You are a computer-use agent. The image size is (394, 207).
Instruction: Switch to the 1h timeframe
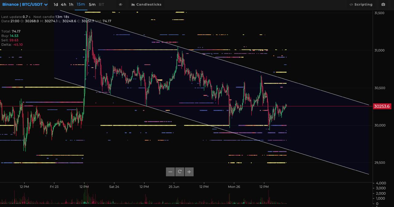pyautogui.click(x=71, y=4)
